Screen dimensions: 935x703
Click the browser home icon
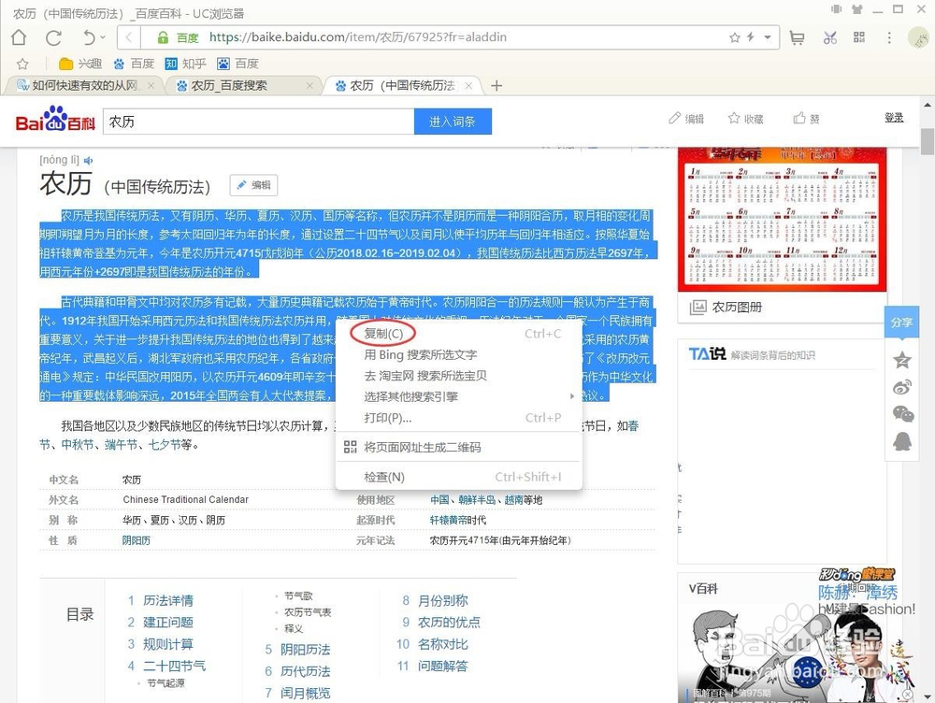coord(19,37)
